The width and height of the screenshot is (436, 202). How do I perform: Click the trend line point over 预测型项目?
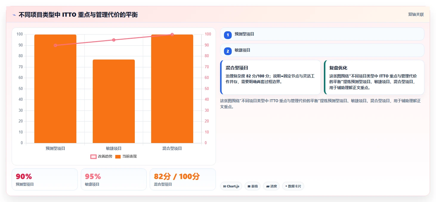tap(55, 45)
